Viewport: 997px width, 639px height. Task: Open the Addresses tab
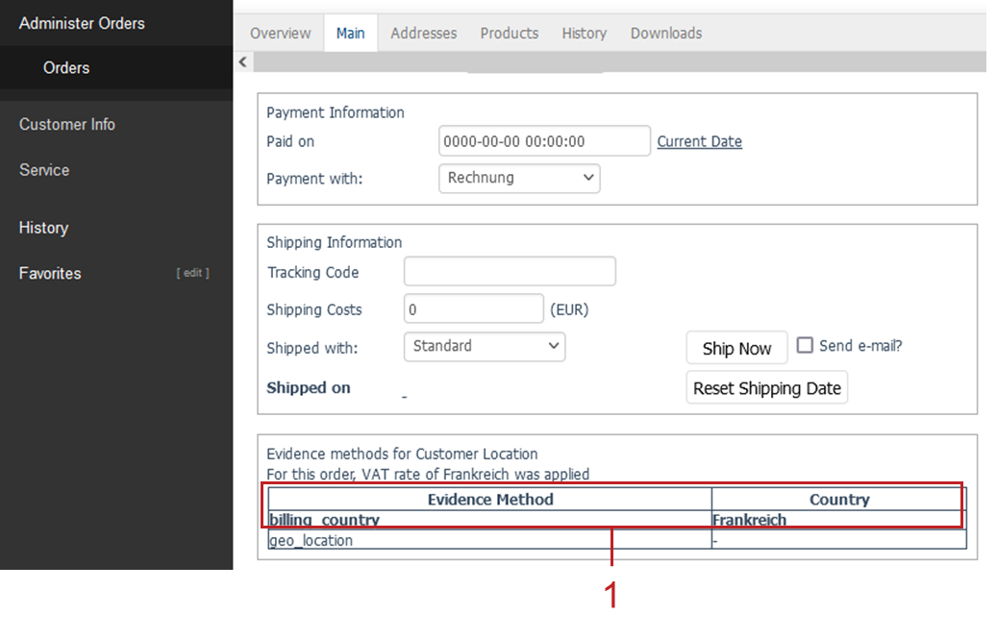coord(423,33)
